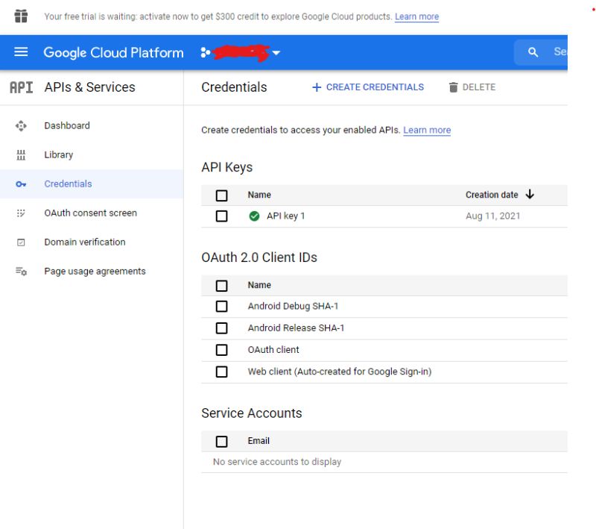Click the OAuth consent screen icon
596x529 pixels.
21,213
